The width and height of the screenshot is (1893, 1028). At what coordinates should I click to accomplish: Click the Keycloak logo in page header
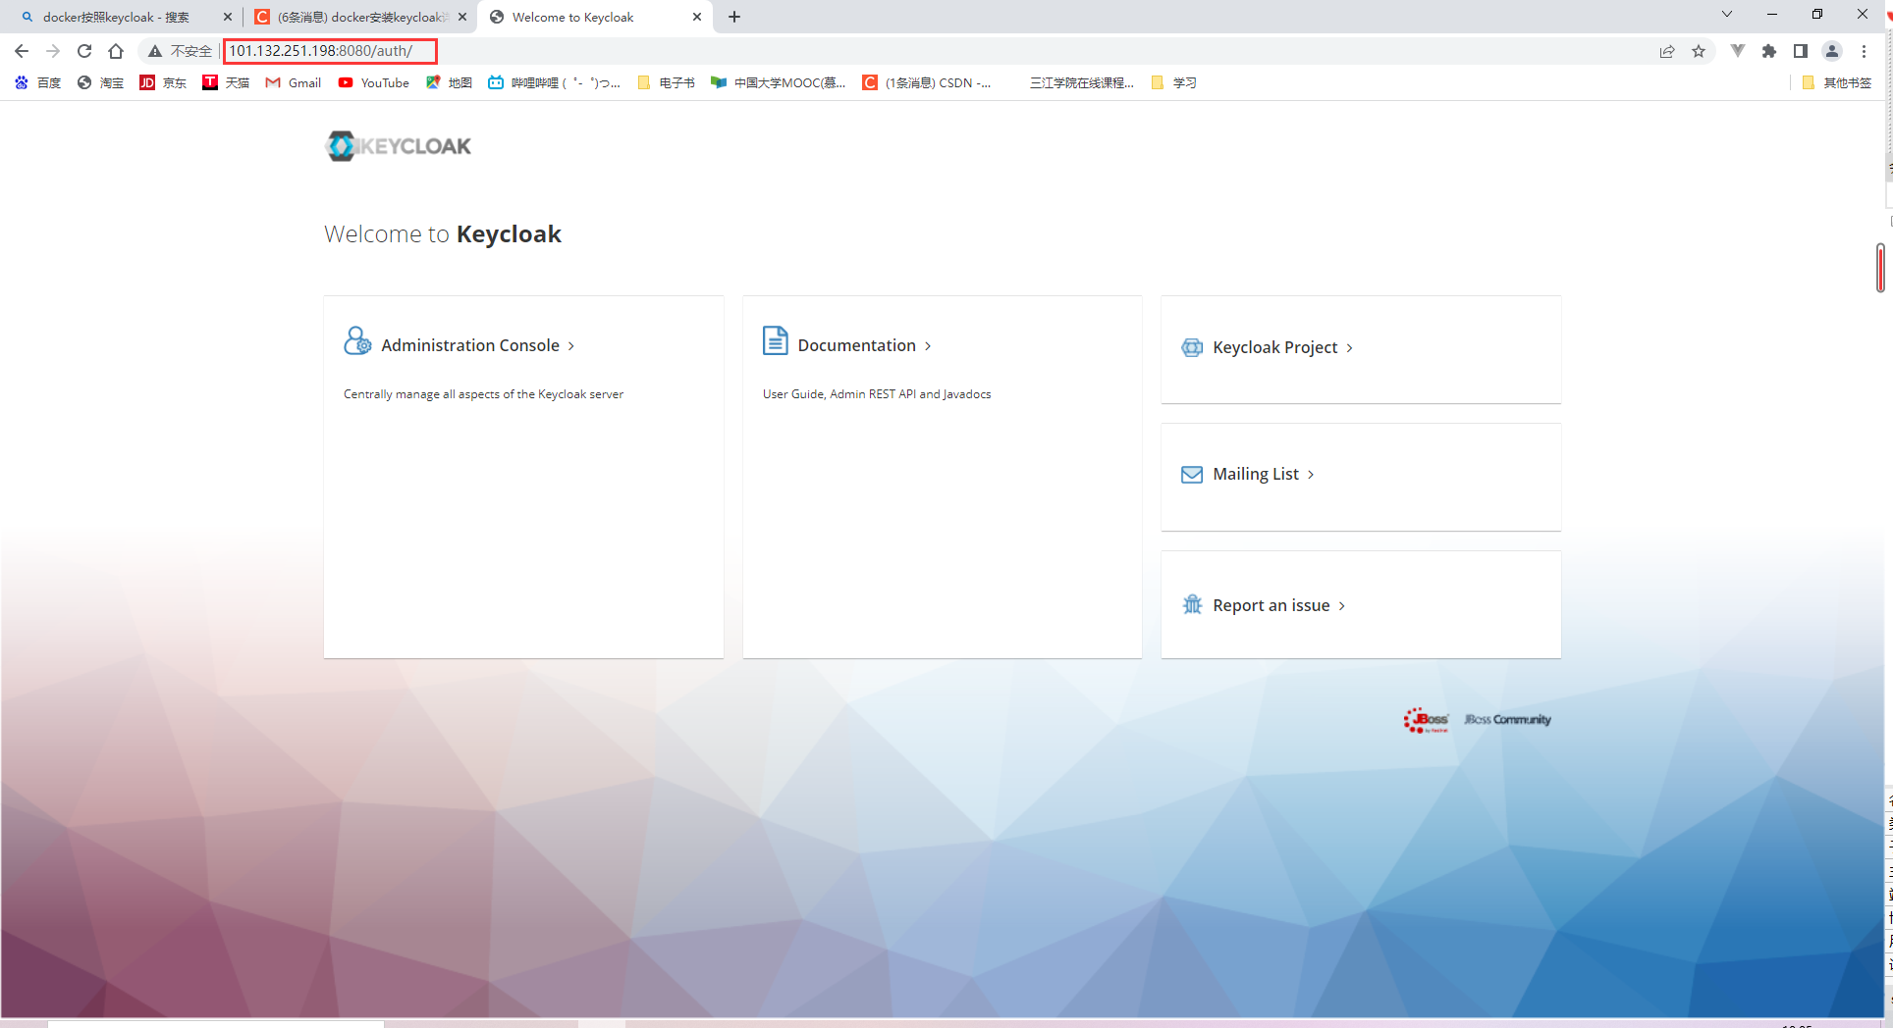[399, 146]
